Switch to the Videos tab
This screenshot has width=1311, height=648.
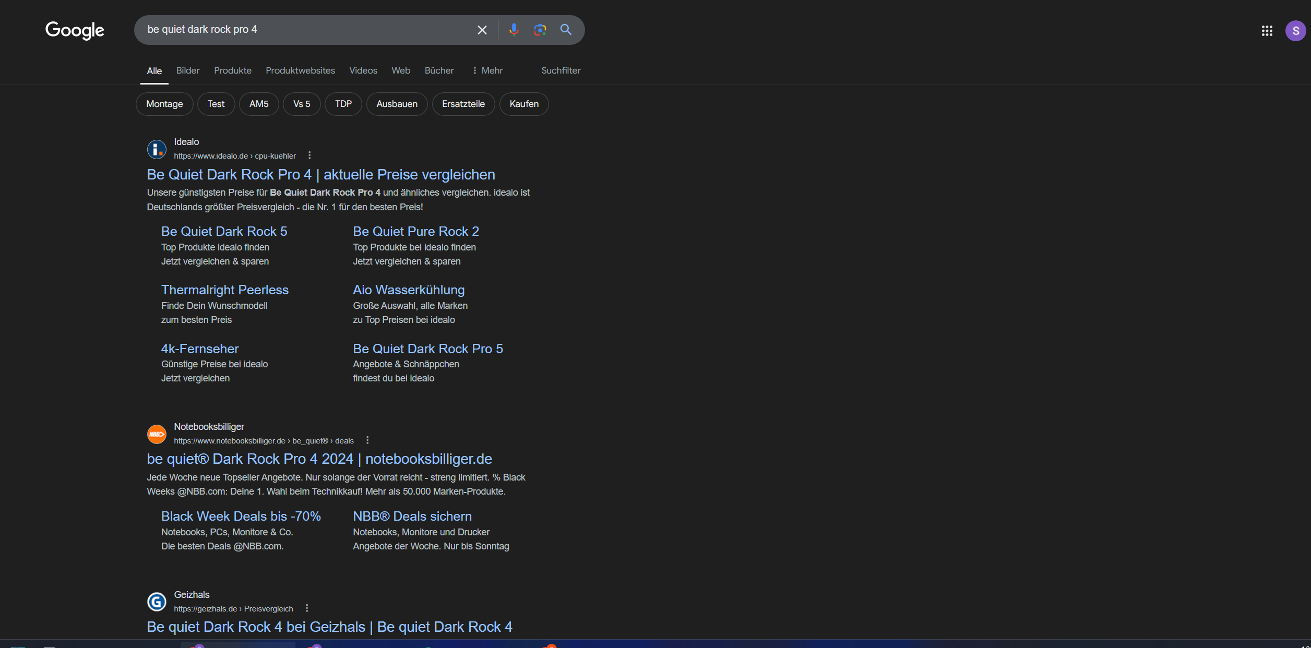(363, 70)
